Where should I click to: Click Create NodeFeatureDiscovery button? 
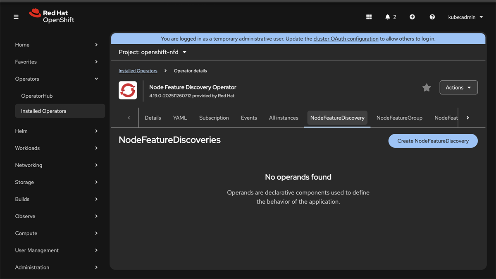(x=433, y=141)
